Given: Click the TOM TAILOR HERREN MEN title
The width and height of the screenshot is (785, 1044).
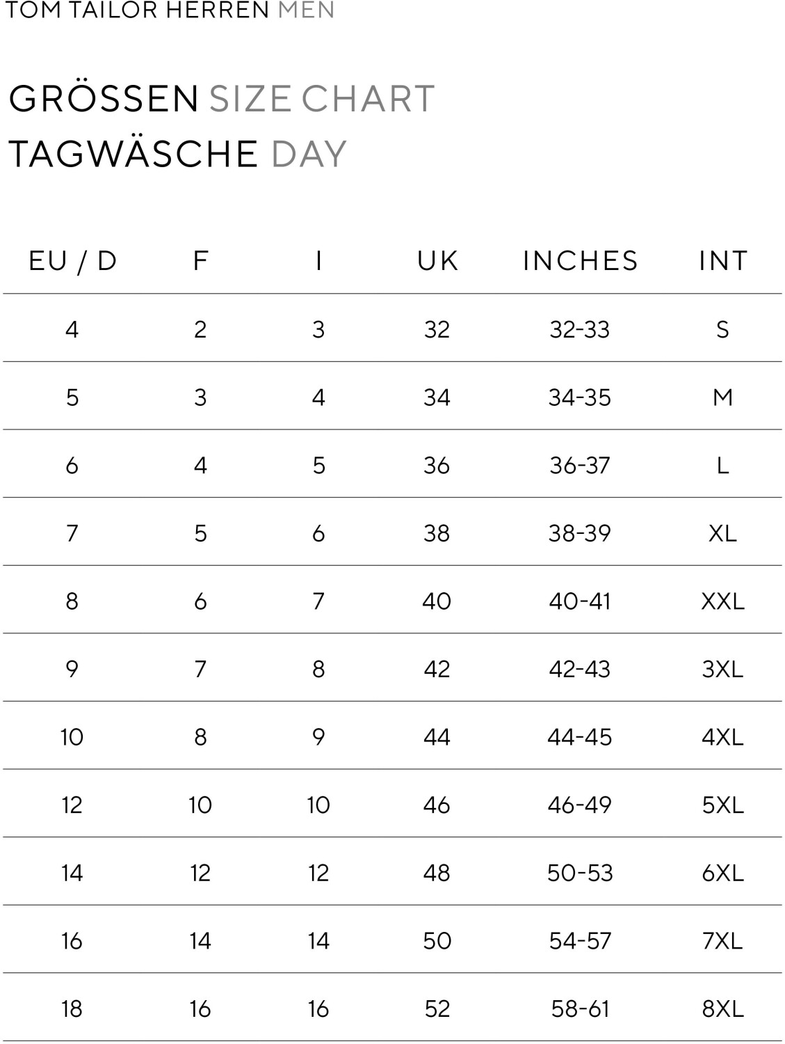Looking at the screenshot, I should pos(169,10).
